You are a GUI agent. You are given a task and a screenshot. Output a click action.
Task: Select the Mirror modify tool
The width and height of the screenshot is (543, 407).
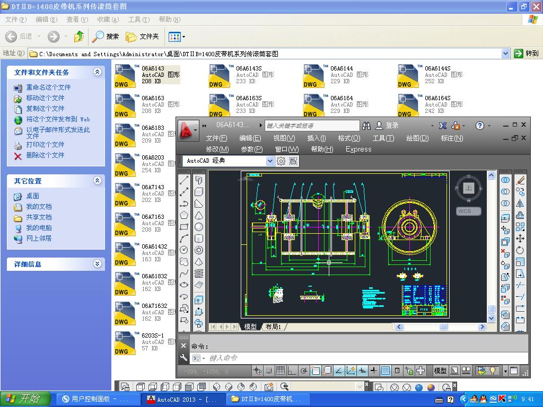pyautogui.click(x=520, y=203)
